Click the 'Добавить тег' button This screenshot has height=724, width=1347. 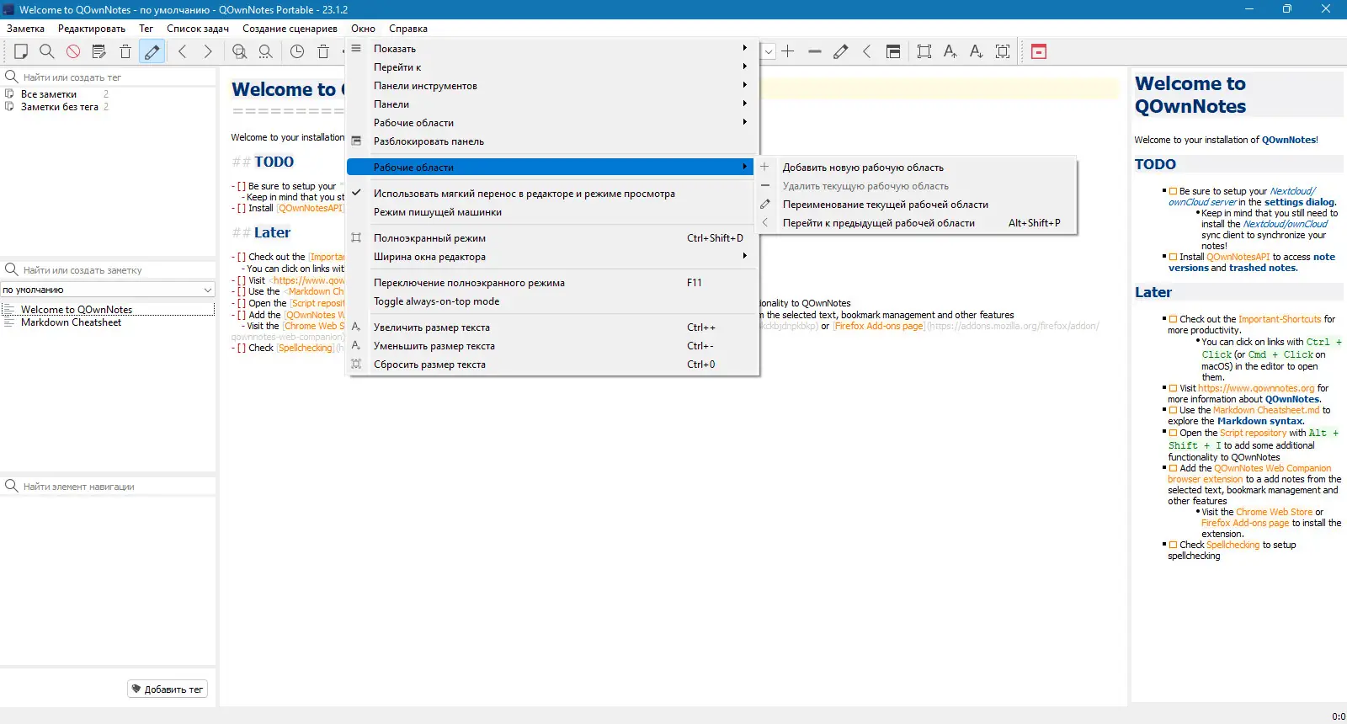click(x=168, y=689)
